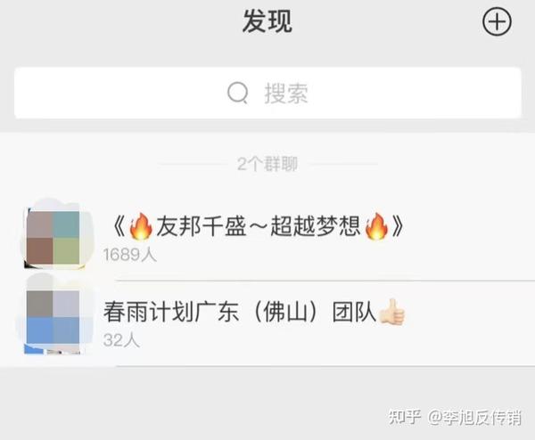Click the closing 》 bracket of first group
535x440 pixels.
(398, 226)
